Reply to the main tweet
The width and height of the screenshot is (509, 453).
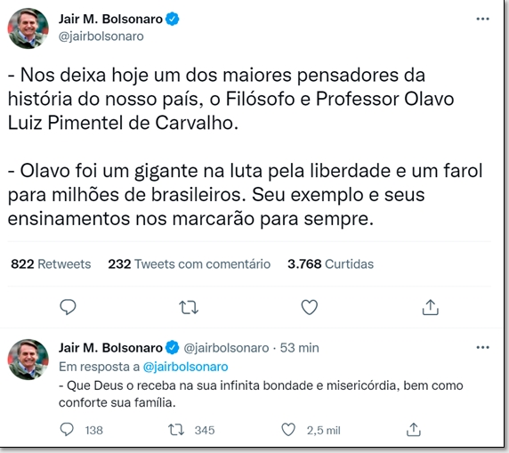coord(68,307)
